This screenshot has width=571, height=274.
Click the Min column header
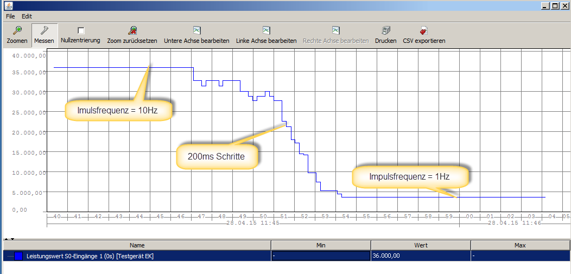[x=320, y=245]
